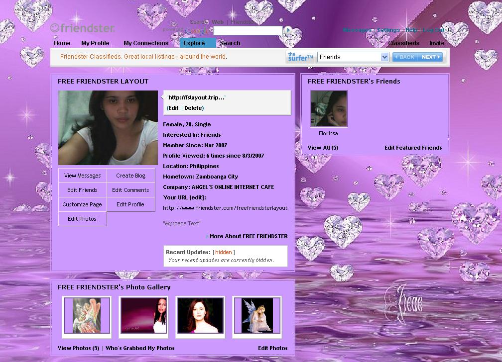The image size is (502, 362).
Task: Click the text "Location: Philippines"
Action: tap(191, 166)
